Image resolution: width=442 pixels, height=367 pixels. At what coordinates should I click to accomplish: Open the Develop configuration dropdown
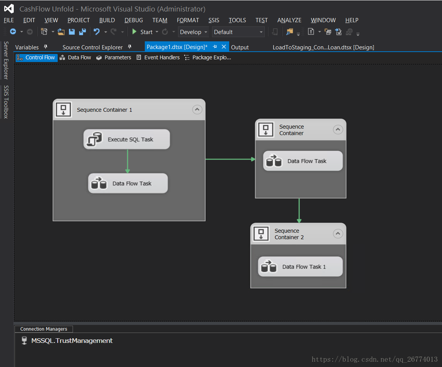coord(193,32)
